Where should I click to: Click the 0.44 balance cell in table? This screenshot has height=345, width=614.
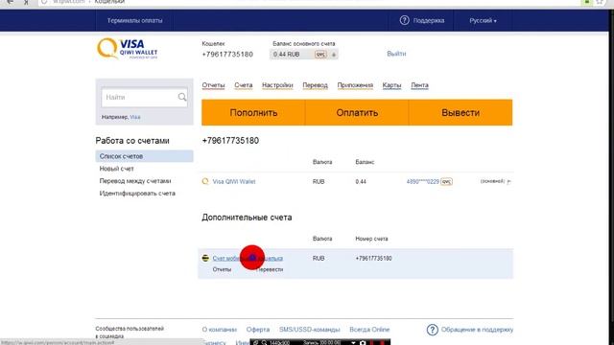click(x=361, y=181)
